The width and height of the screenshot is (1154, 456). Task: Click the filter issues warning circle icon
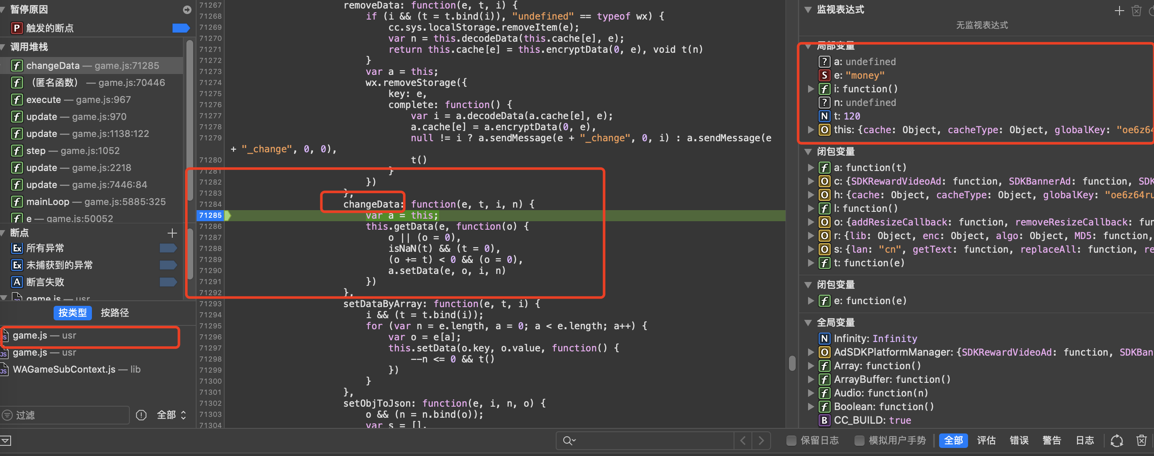[141, 416]
